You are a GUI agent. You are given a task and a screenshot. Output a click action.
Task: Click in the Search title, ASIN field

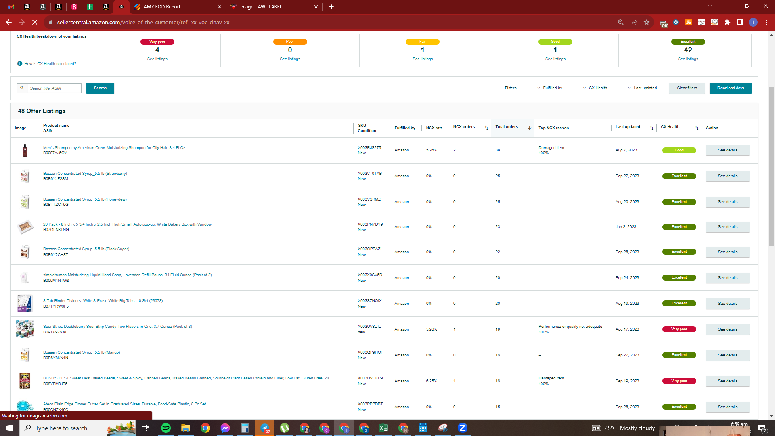[x=54, y=88]
